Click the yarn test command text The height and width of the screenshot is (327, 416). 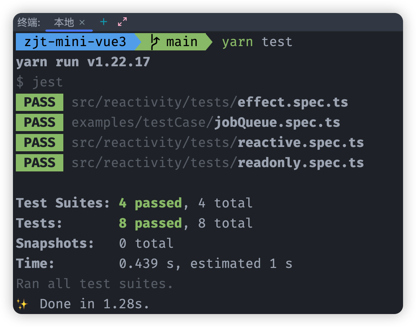pyautogui.click(x=257, y=42)
